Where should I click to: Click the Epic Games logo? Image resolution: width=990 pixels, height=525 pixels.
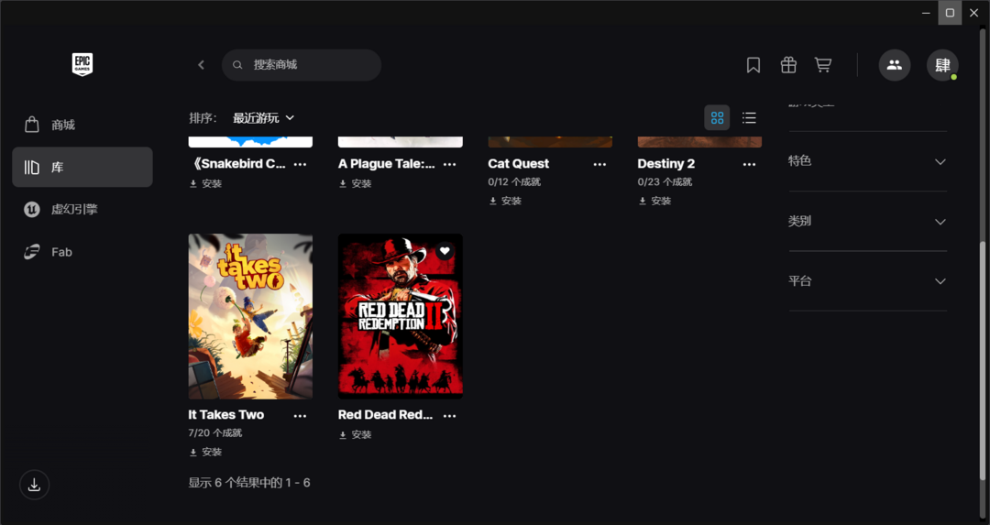[82, 64]
